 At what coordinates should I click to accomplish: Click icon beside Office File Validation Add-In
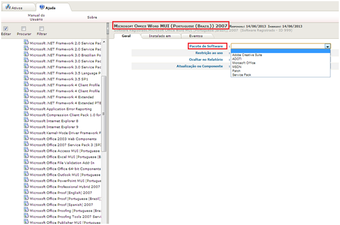[26, 162]
